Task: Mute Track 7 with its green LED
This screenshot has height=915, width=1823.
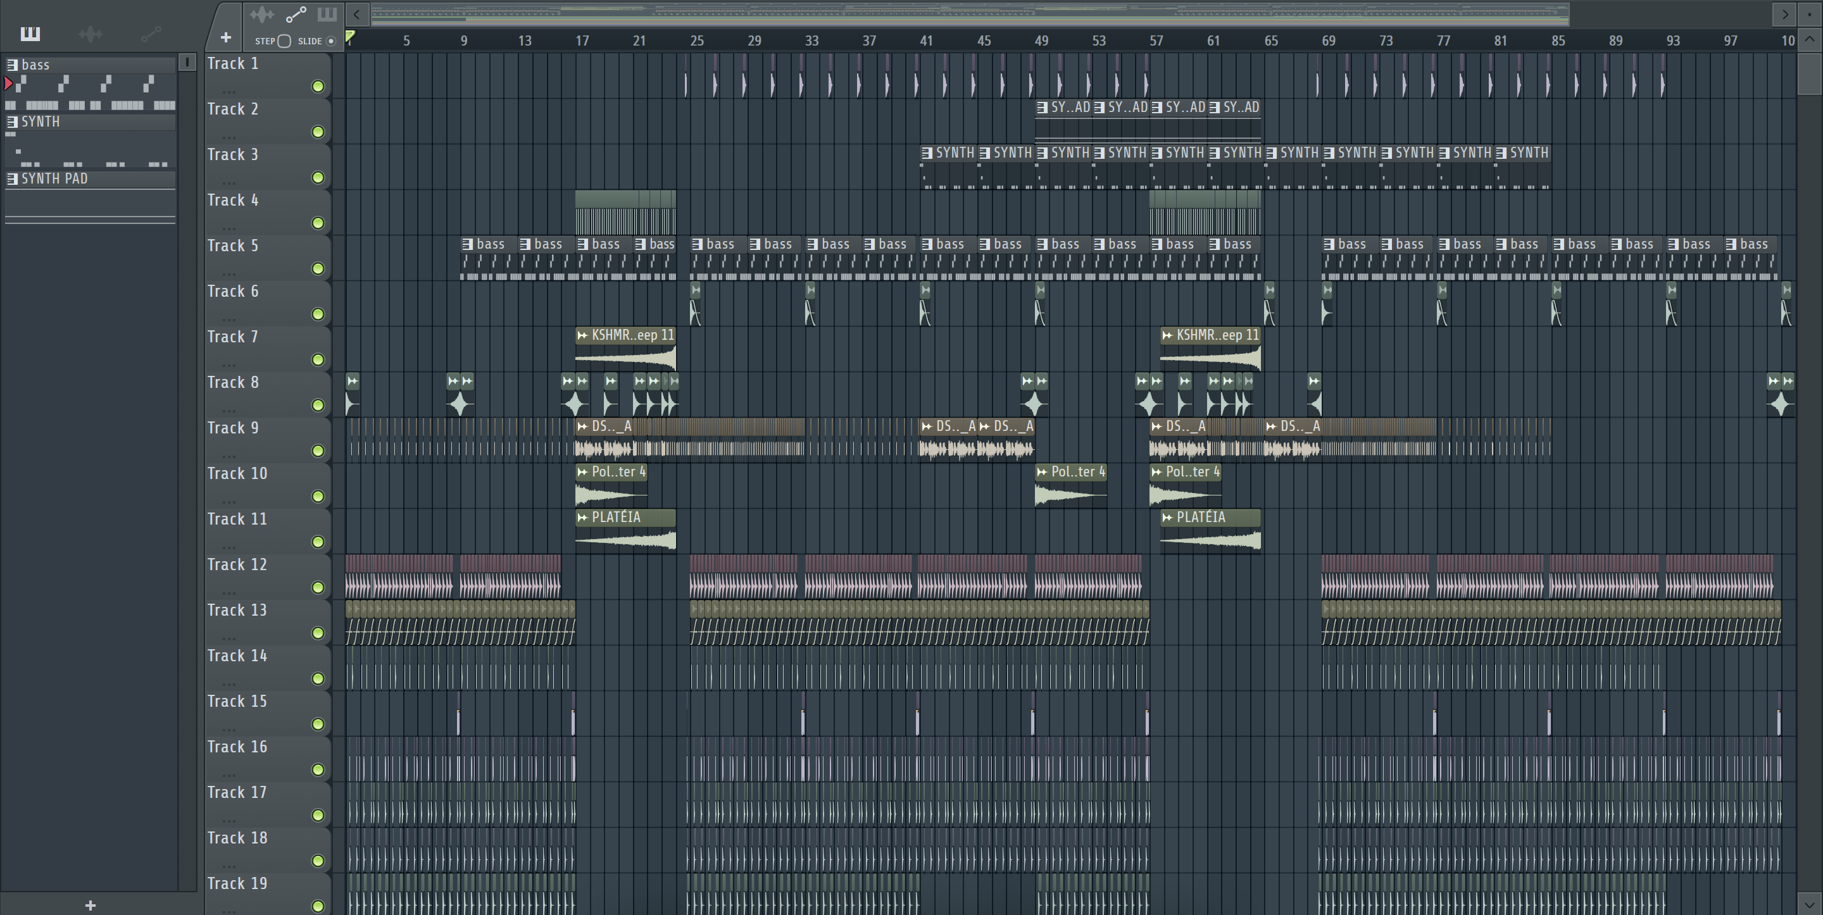Action: (x=318, y=360)
